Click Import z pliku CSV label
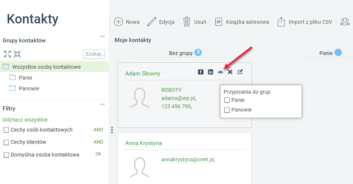The image size is (353, 184). 311,22
